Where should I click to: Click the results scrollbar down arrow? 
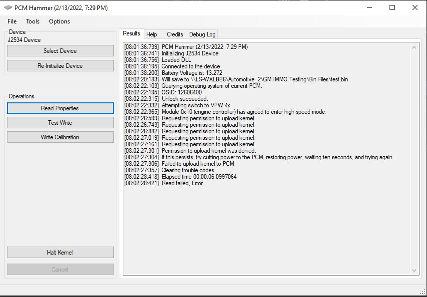414,271
